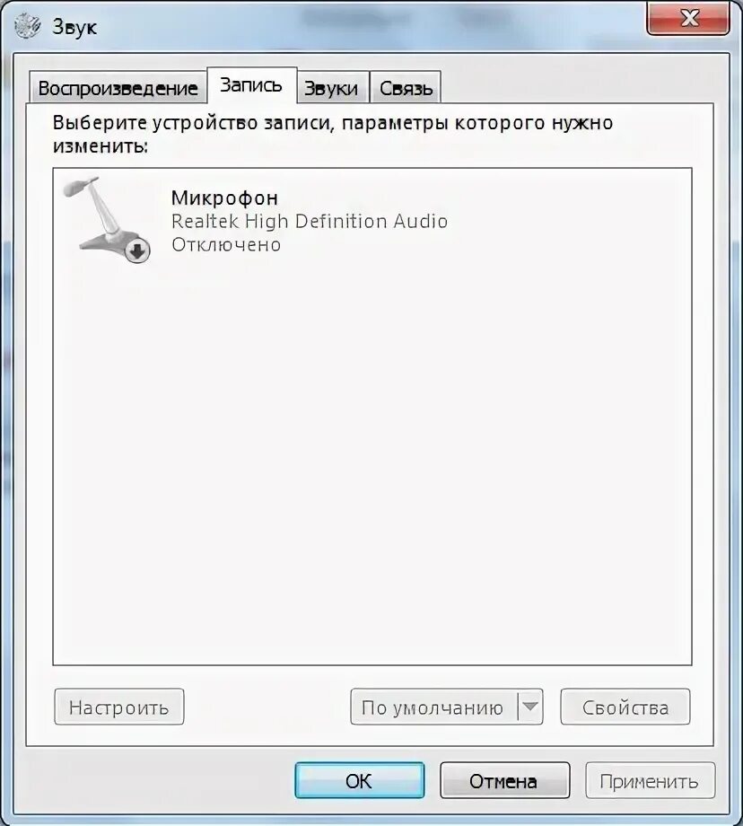
Task: Click the Sound speaker icon in title bar
Action: (28, 25)
